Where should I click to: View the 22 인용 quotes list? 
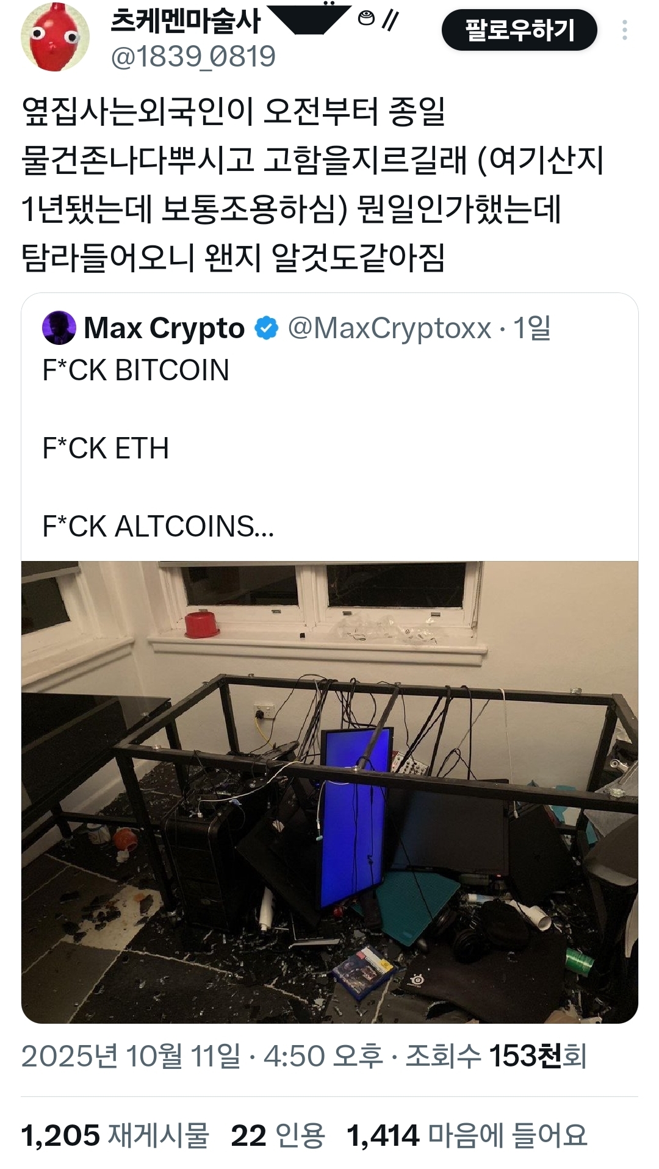278,1136
